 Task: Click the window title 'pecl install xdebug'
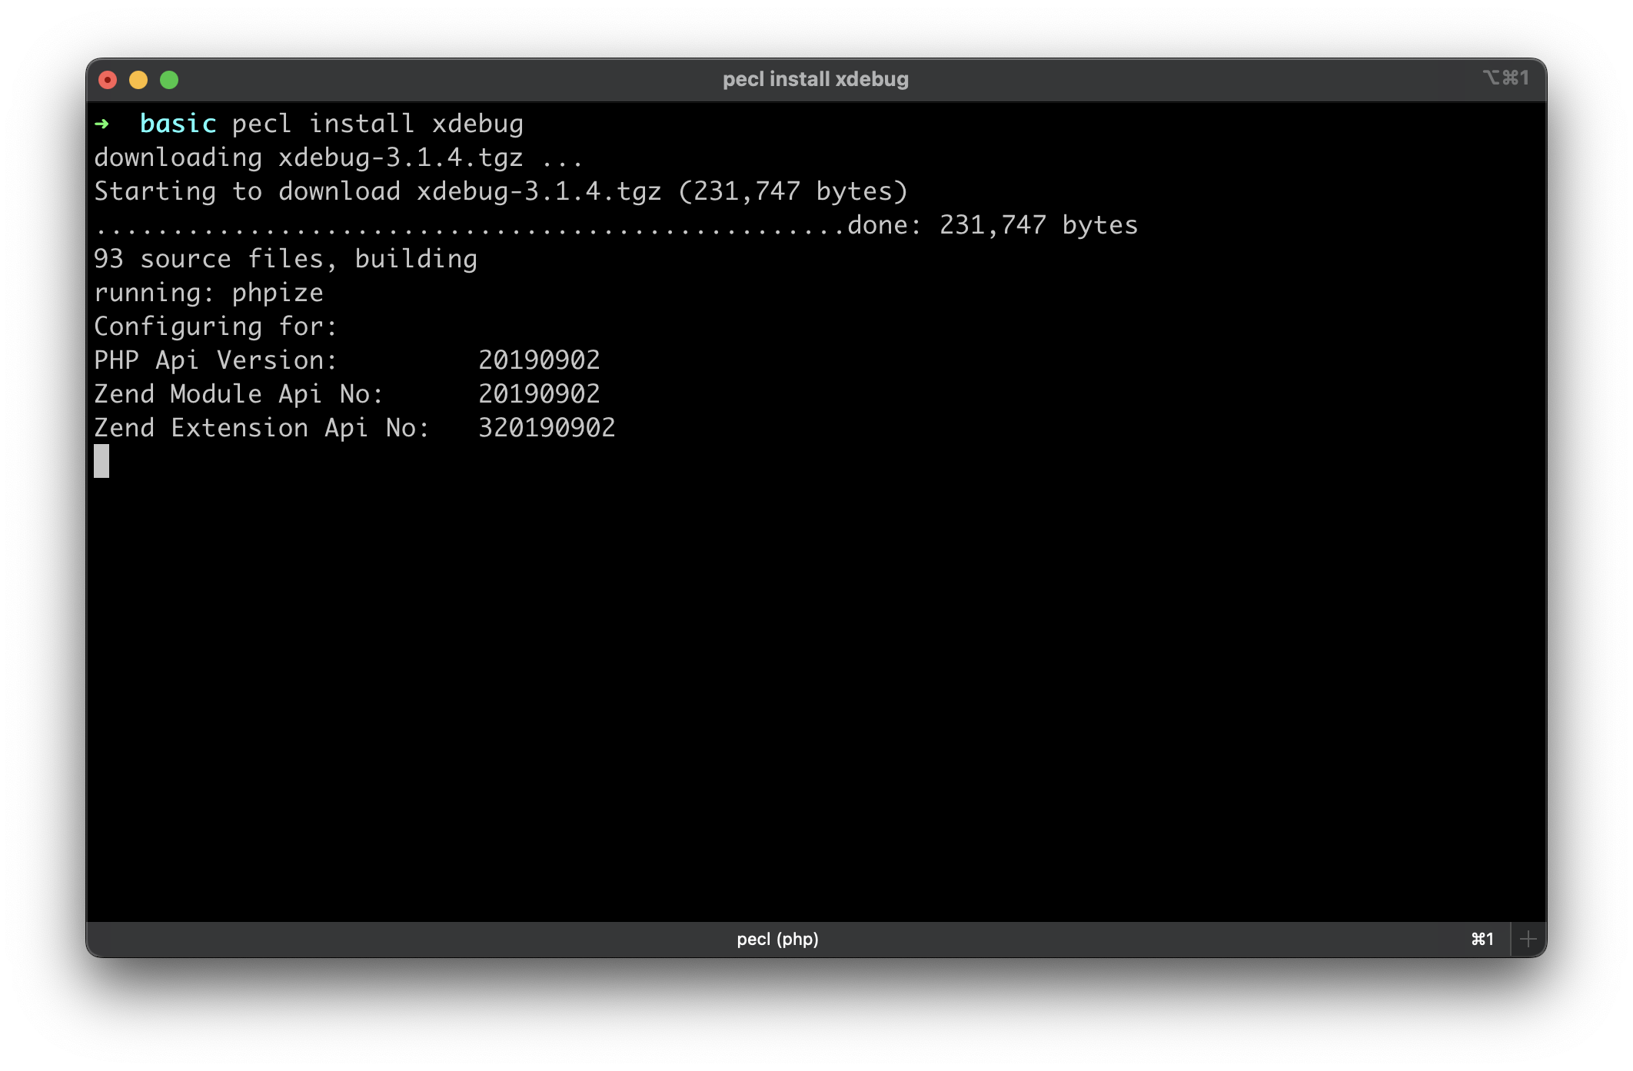click(x=815, y=79)
